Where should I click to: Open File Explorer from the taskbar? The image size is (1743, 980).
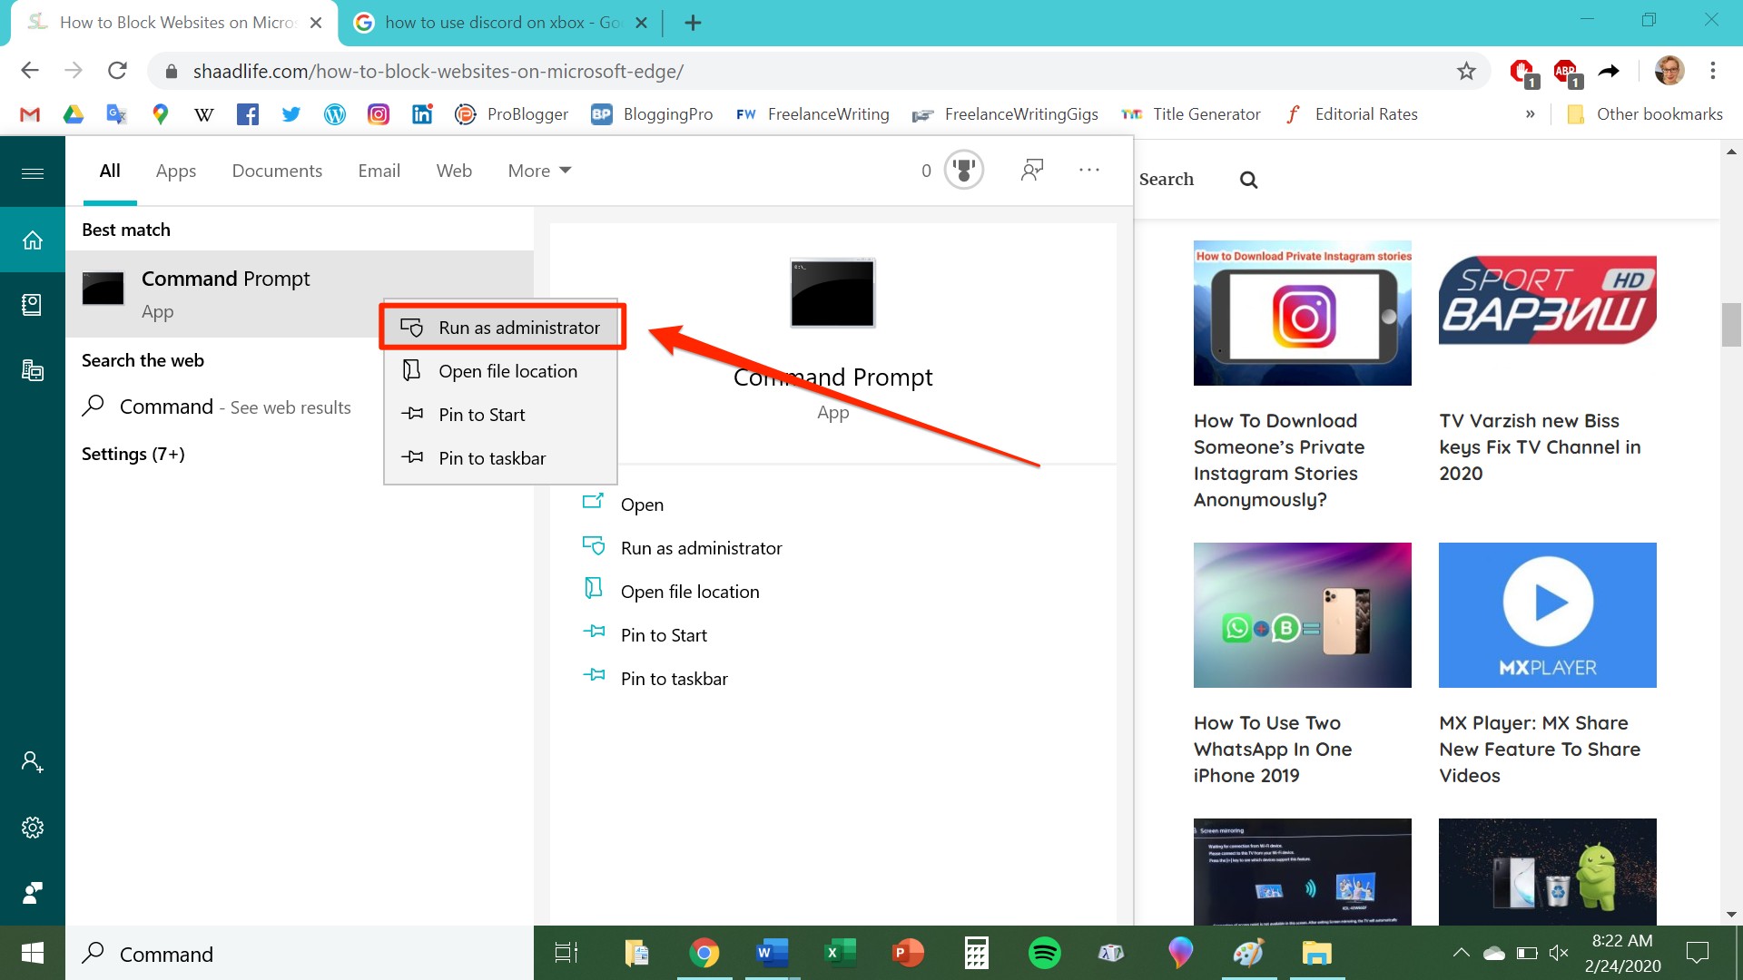[1316, 953]
